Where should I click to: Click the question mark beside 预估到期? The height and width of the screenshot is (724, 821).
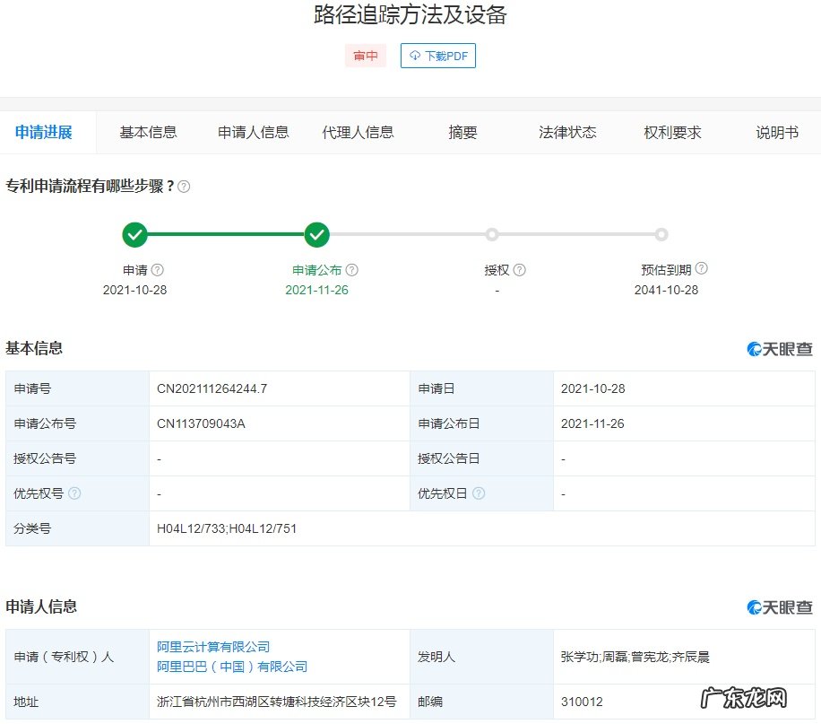click(x=700, y=268)
